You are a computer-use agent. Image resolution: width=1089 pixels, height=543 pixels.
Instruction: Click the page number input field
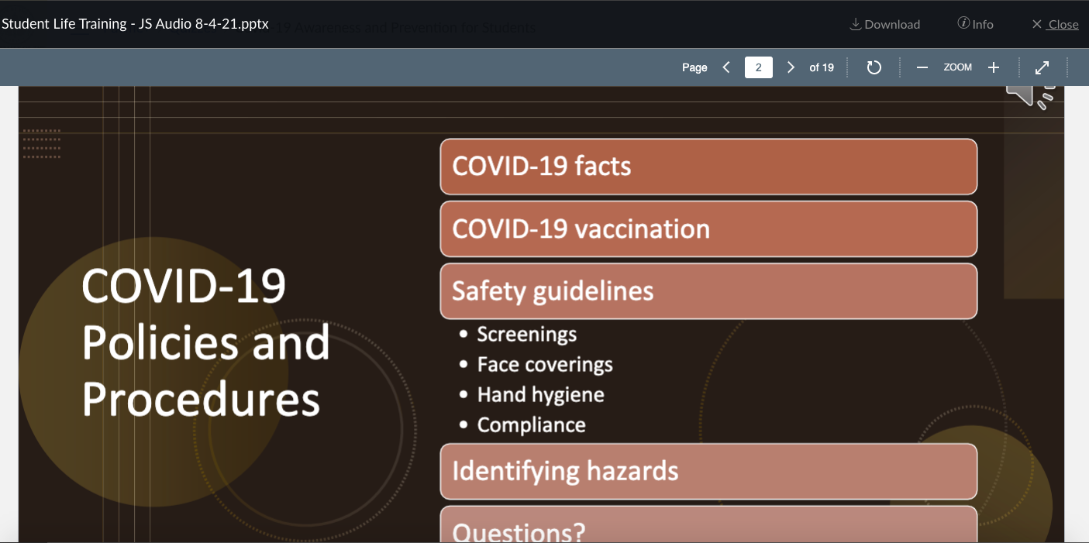tap(758, 67)
